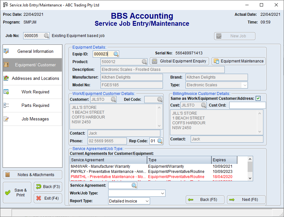Click the Service Agreement lookup magnifier
Image resolution: width=284 pixels, height=217 pixels.
134,185
